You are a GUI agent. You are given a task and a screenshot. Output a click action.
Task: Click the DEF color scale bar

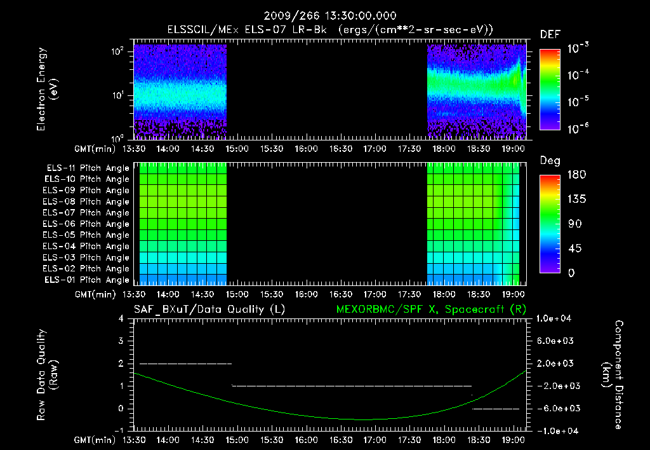[x=550, y=89]
